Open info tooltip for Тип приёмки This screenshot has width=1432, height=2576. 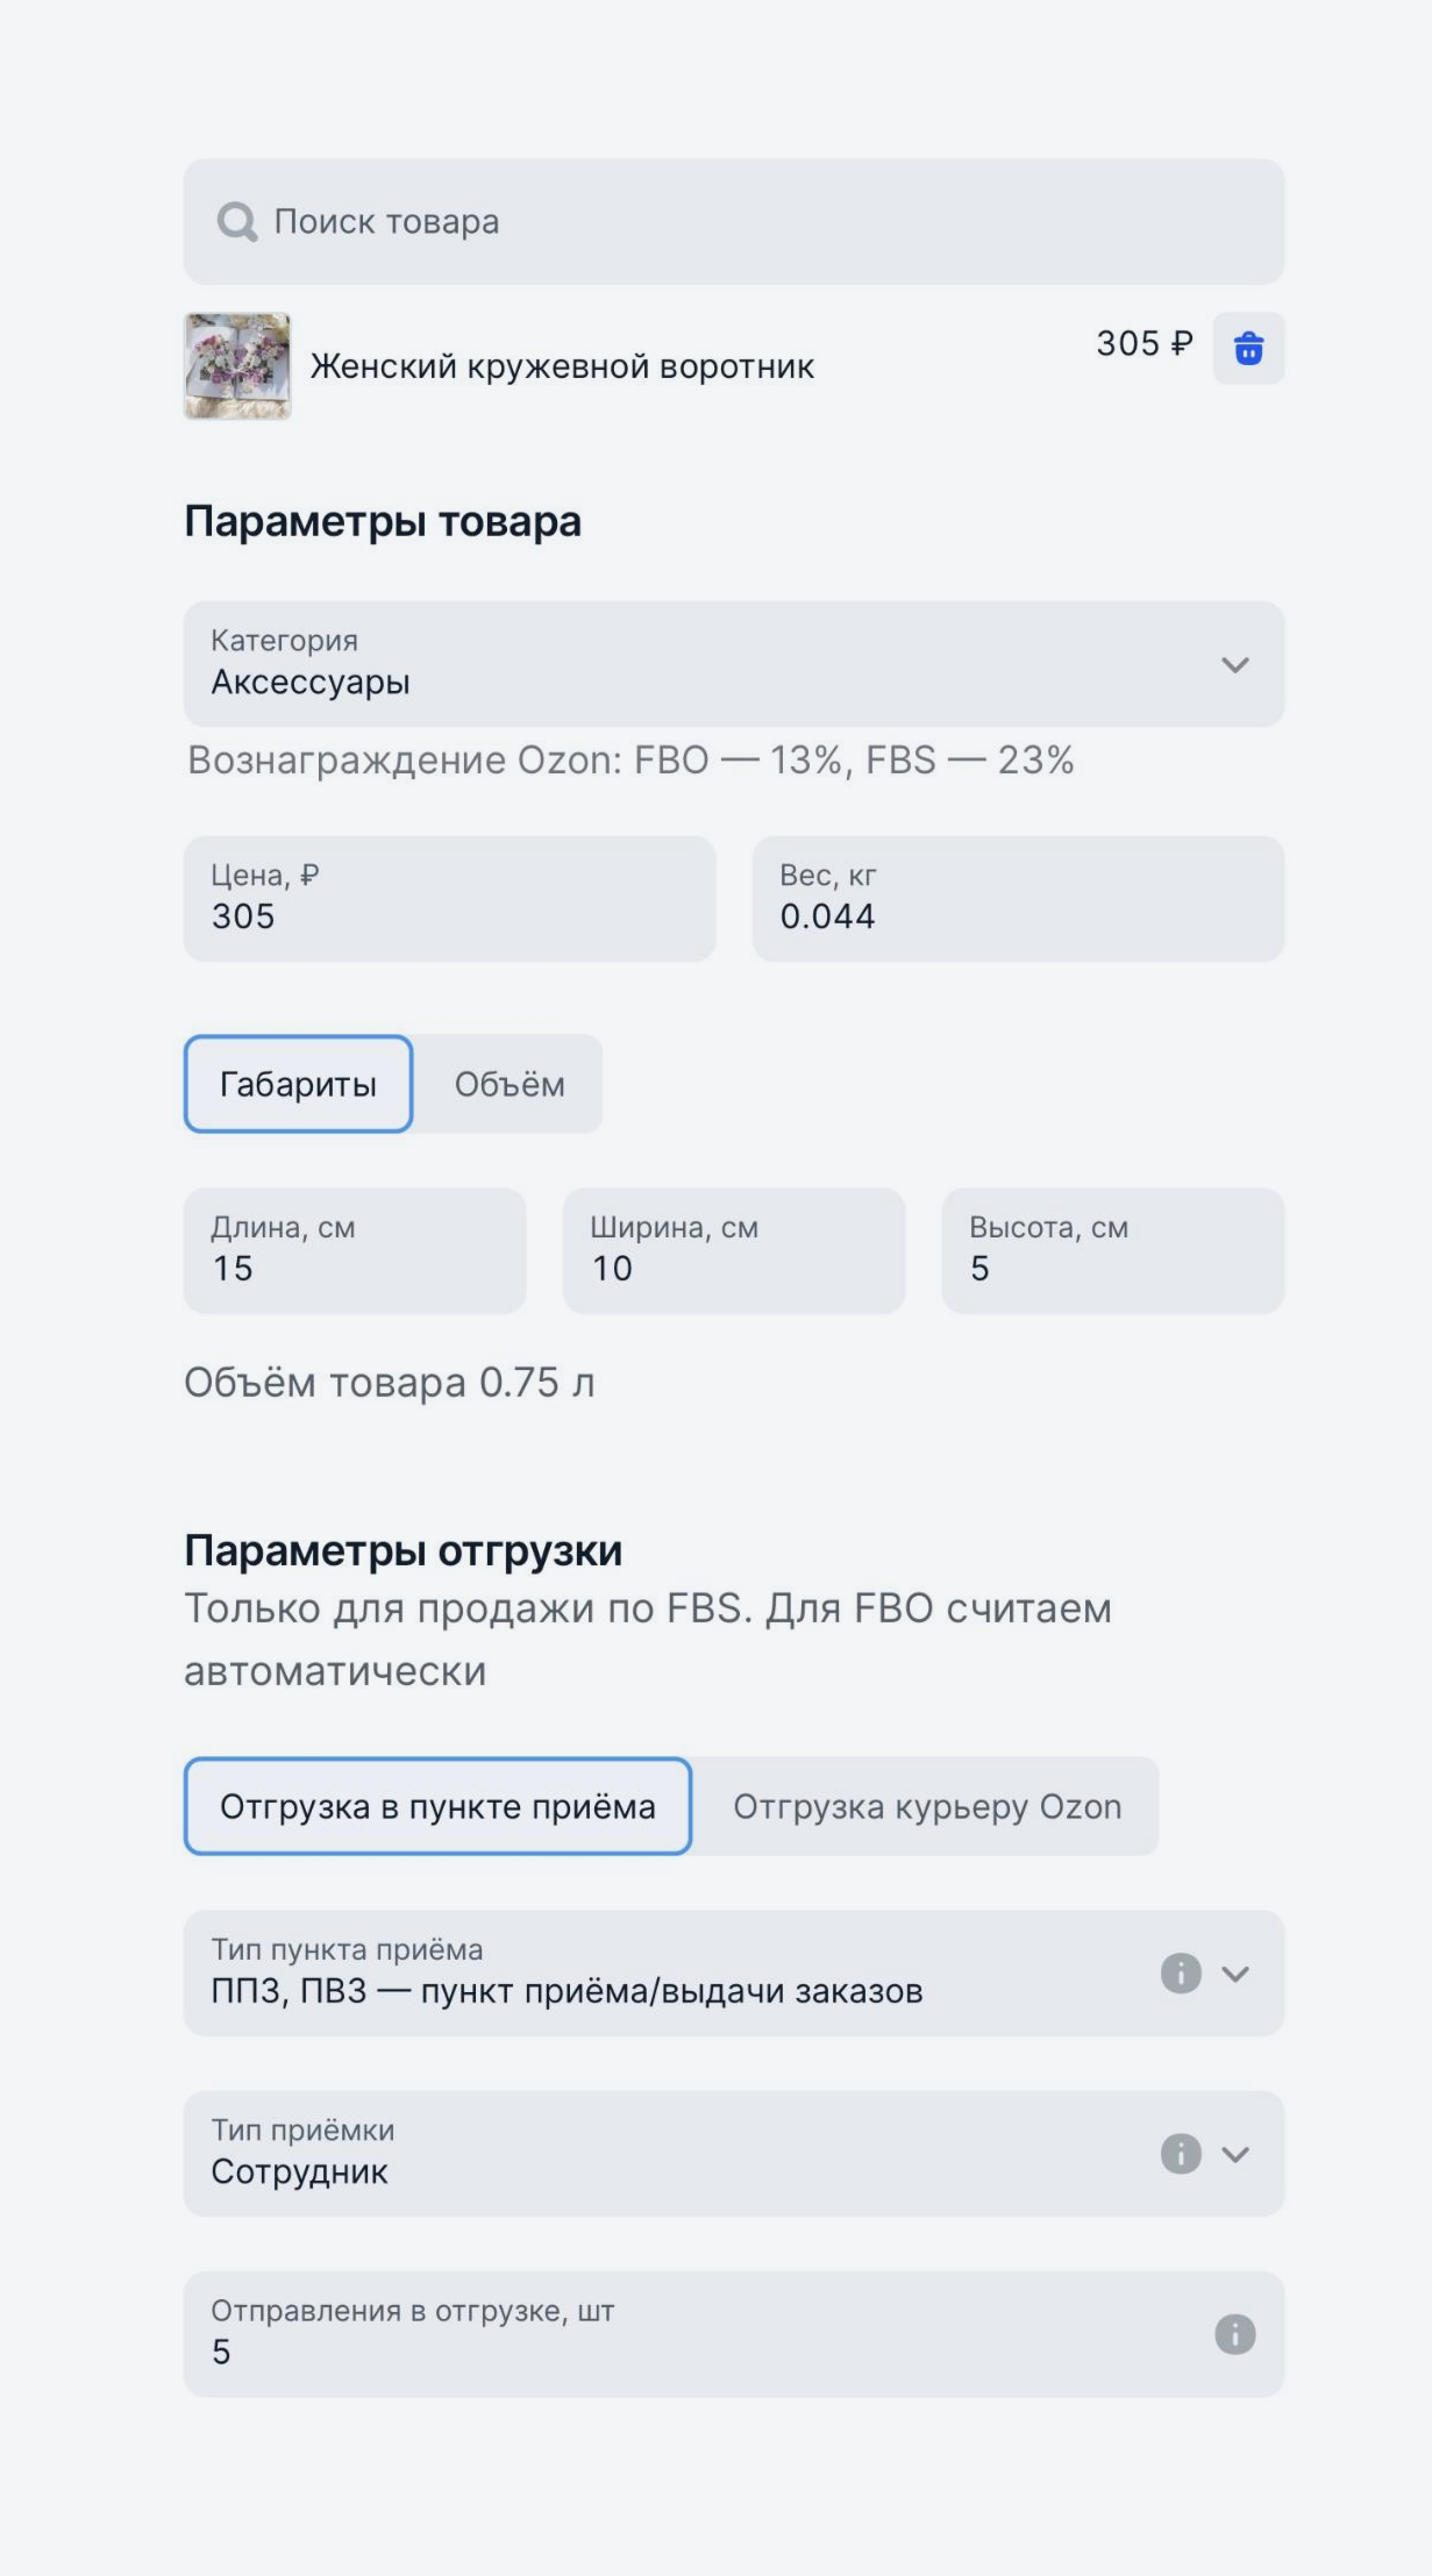1180,2153
